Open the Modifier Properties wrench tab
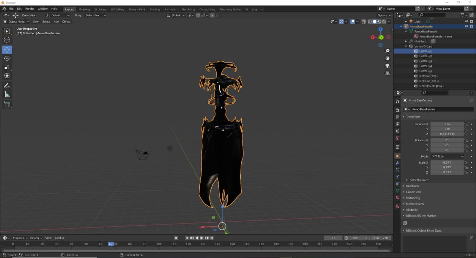 [397, 163]
